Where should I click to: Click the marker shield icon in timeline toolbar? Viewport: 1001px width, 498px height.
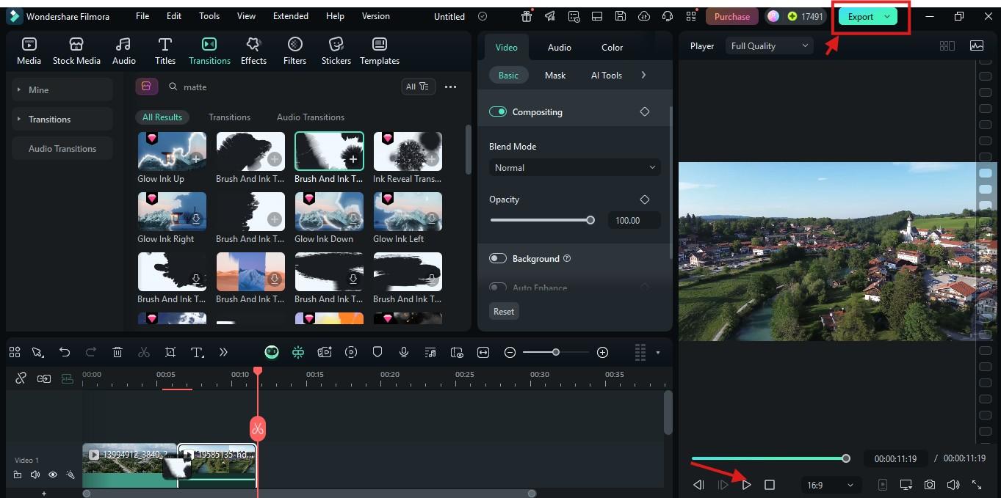[x=377, y=353]
